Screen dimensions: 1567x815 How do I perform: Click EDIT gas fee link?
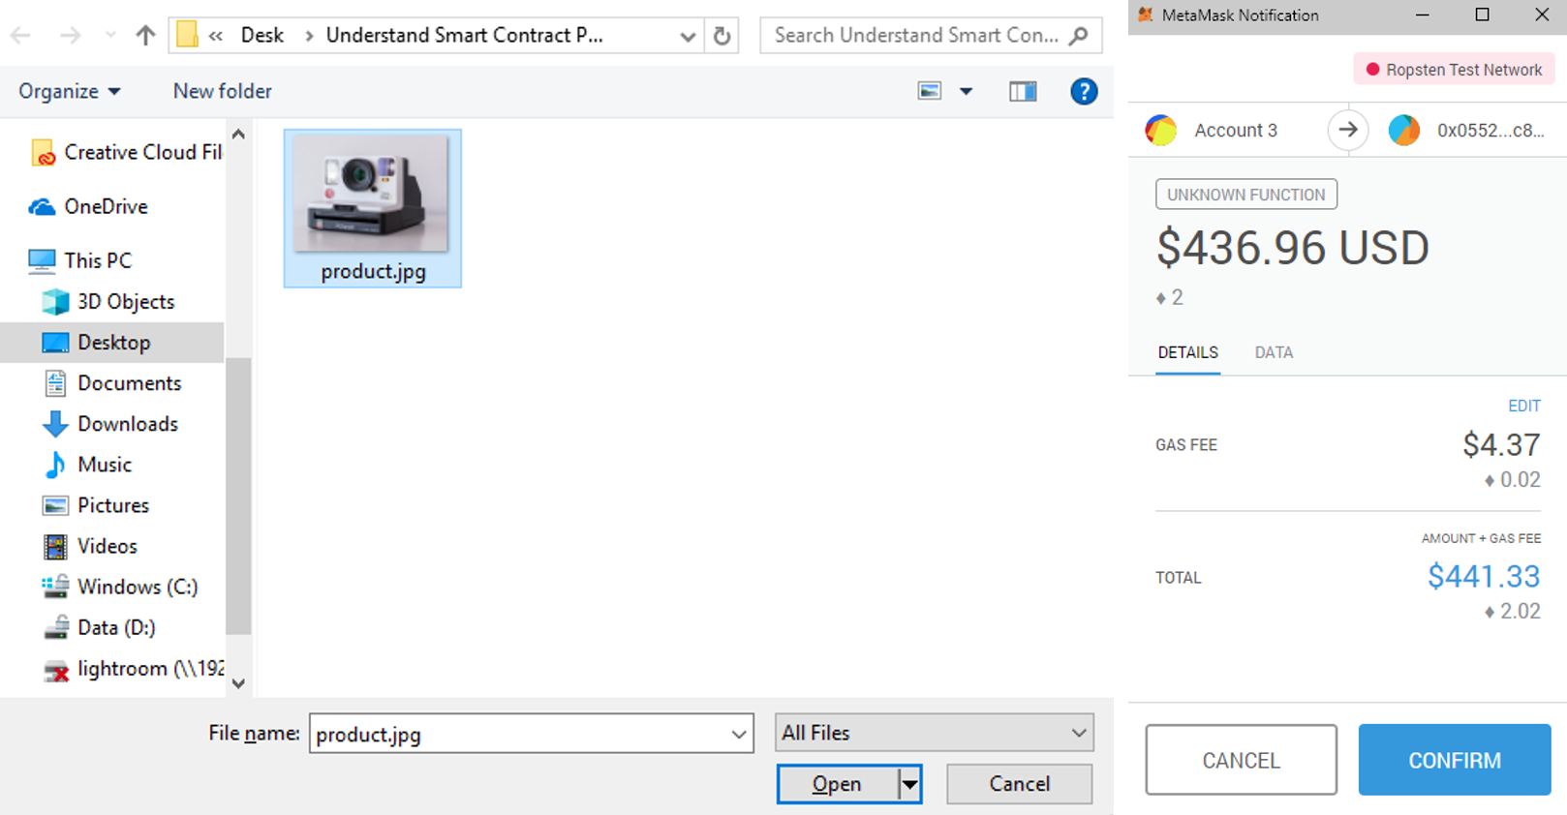coord(1523,406)
